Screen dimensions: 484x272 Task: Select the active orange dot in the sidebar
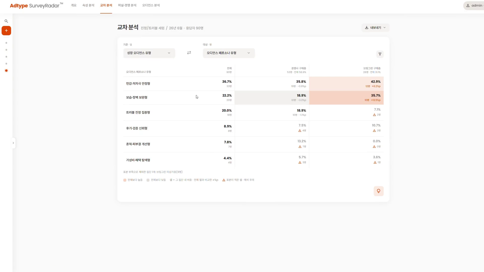click(x=6, y=71)
